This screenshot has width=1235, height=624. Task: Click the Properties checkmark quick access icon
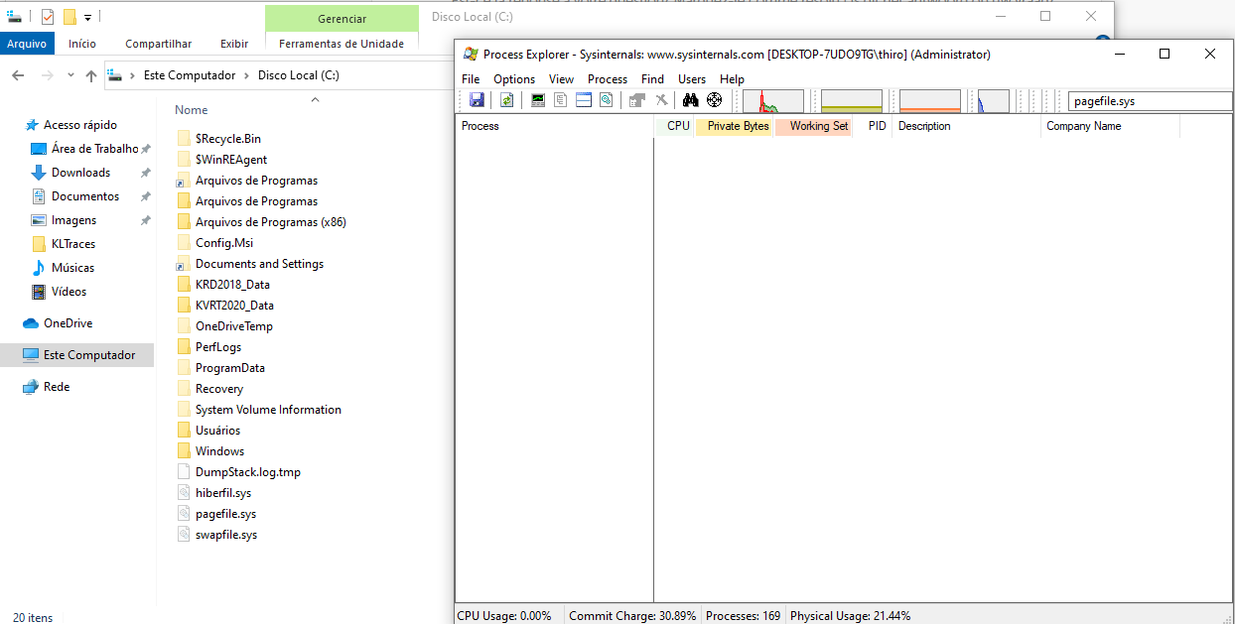point(48,17)
